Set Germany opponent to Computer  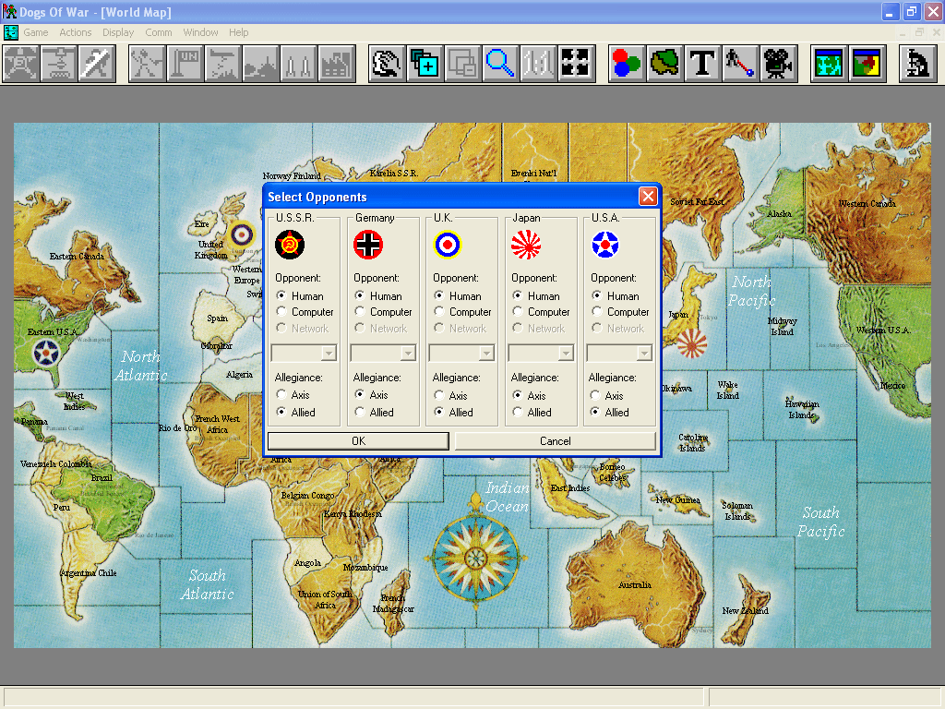tap(383, 312)
